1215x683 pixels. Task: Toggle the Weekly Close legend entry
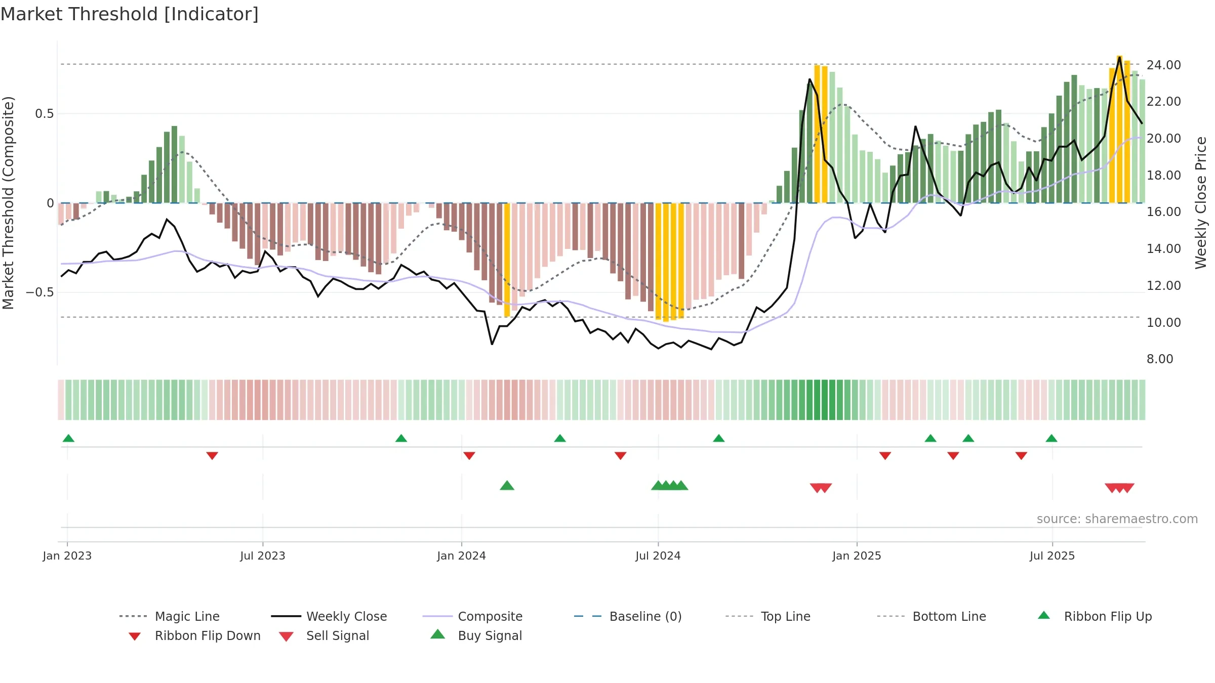[329, 616]
